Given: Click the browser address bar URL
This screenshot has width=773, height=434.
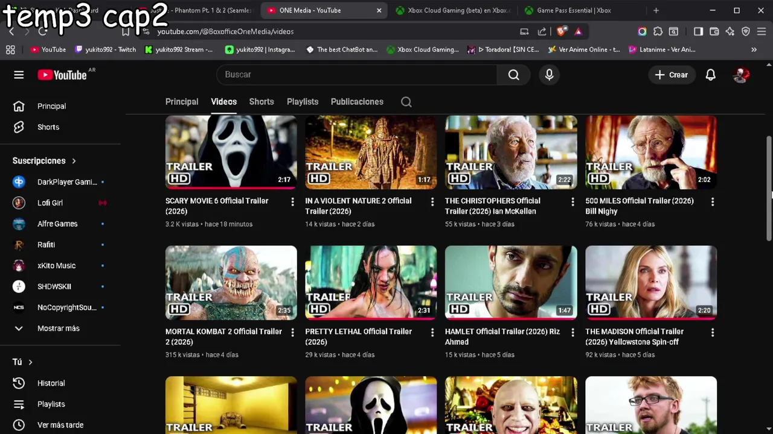Looking at the screenshot, I should click(225, 31).
